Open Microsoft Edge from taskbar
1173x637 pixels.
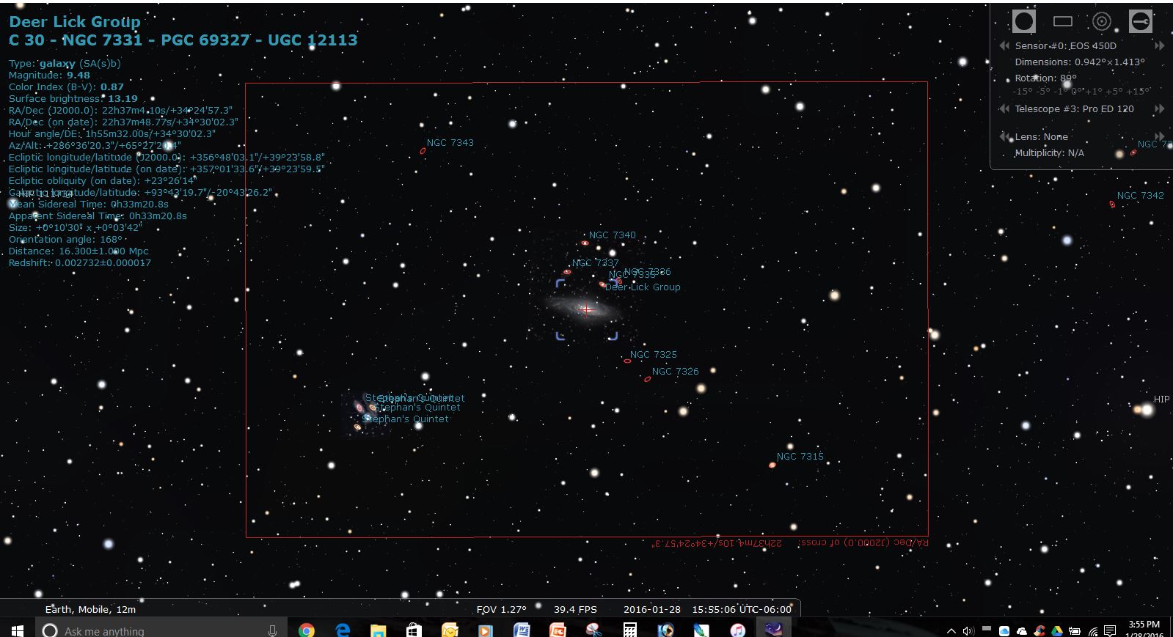(x=343, y=630)
